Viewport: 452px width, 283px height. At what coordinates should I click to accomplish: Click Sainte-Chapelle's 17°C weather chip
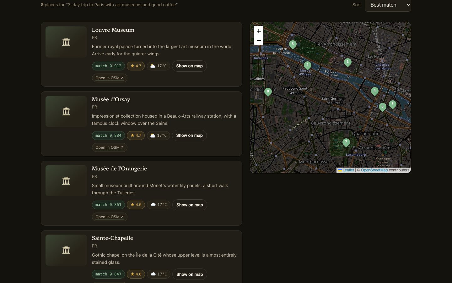point(159,274)
